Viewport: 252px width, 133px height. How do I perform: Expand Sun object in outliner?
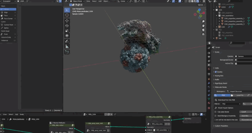(x=214, y=38)
